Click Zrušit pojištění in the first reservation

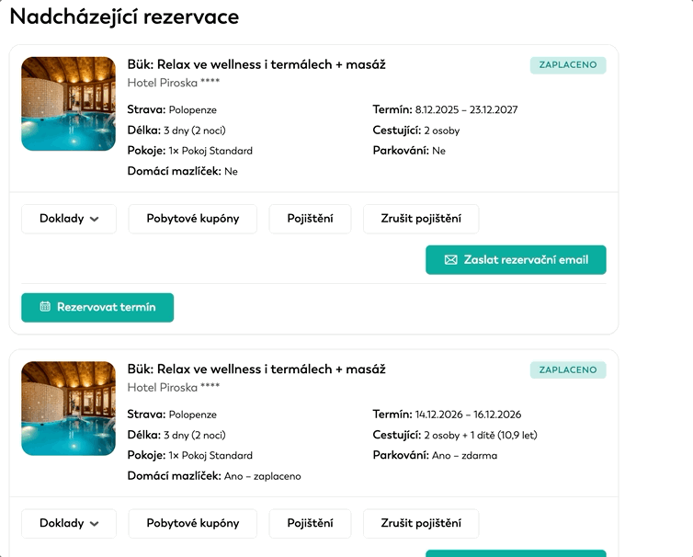421,219
